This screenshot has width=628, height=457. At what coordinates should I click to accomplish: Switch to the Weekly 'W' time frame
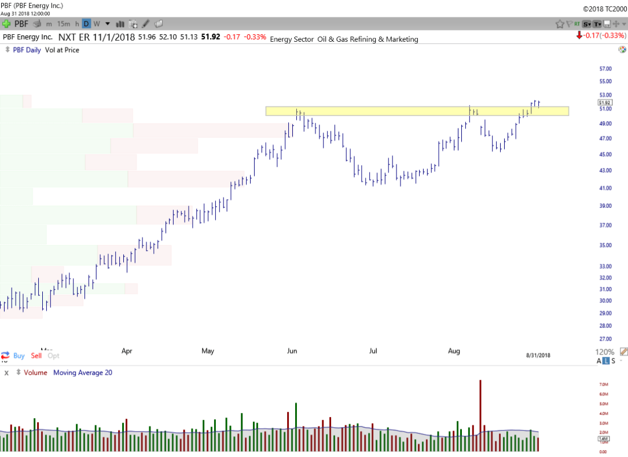tap(97, 24)
